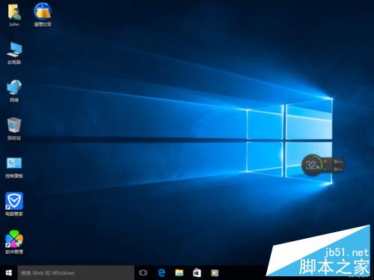Launch Microsoft Edge from the taskbar
The height and width of the screenshot is (280, 374).
[x=162, y=273]
